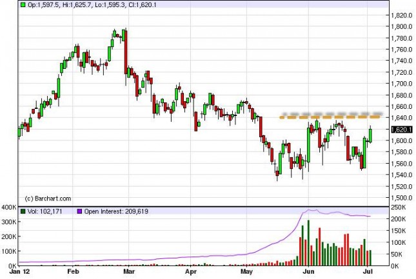Click the 1,800.0 price axis label
Screen dimensions: 416x279
[402, 26]
